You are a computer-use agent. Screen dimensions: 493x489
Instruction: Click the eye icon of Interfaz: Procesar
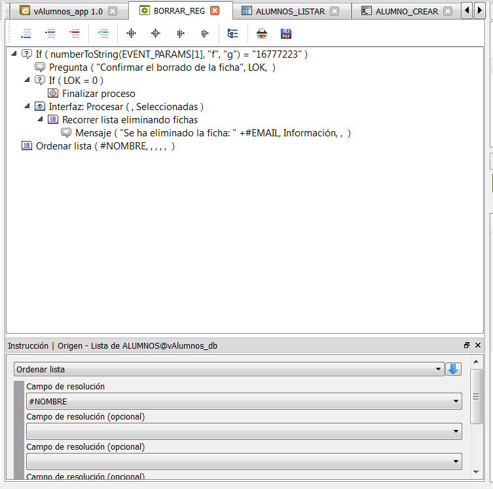(x=40, y=106)
